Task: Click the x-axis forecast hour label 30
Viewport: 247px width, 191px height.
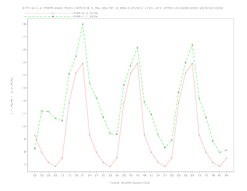Action: coord(103,175)
